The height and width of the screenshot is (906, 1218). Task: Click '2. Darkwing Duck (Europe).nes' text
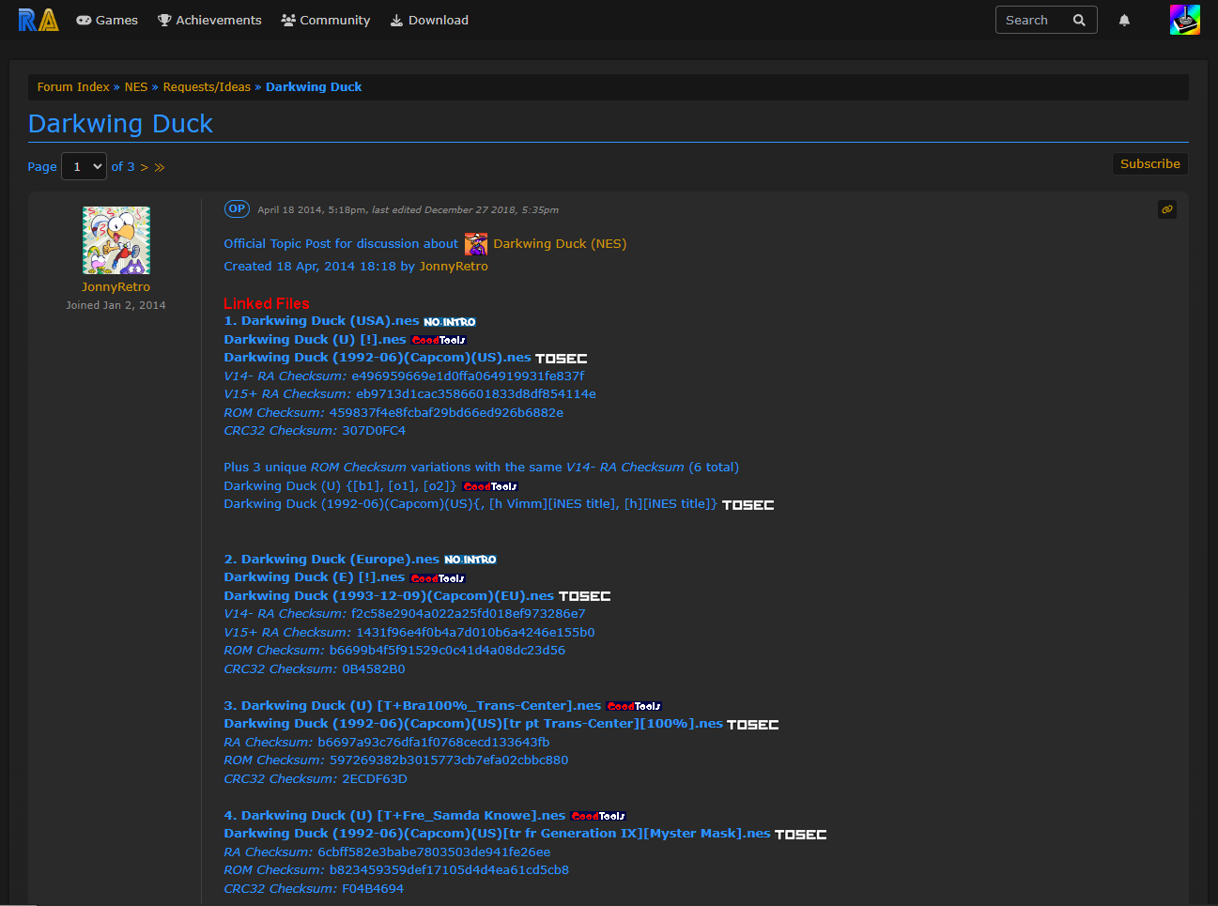tap(331, 560)
